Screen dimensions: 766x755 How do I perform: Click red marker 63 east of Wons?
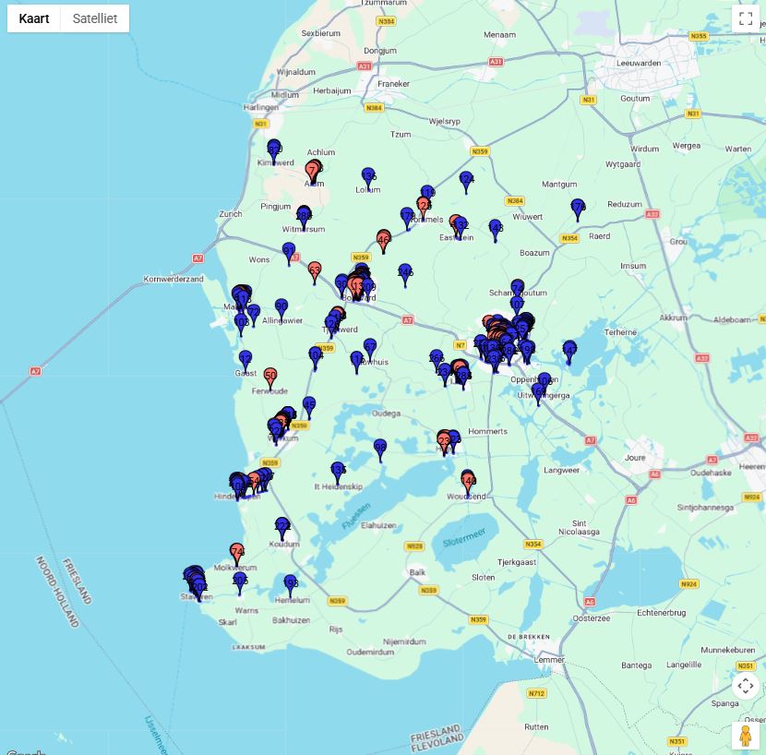pos(315,271)
